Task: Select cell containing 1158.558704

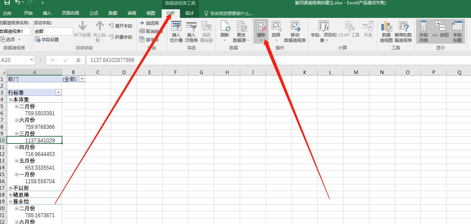Action: (x=34, y=181)
